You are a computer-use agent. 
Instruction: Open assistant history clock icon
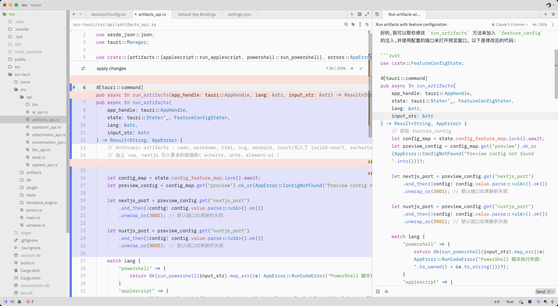pyautogui.click(x=377, y=14)
